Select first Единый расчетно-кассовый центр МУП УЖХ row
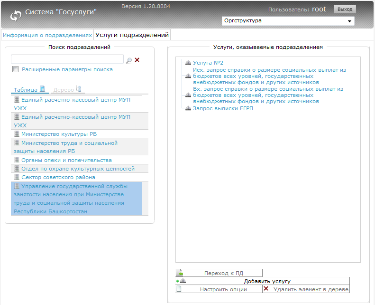Screen dimensions: 375x305 (x=80, y=104)
